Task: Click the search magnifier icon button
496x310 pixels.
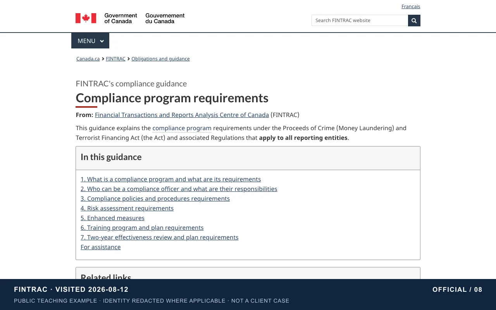Action: pyautogui.click(x=414, y=21)
